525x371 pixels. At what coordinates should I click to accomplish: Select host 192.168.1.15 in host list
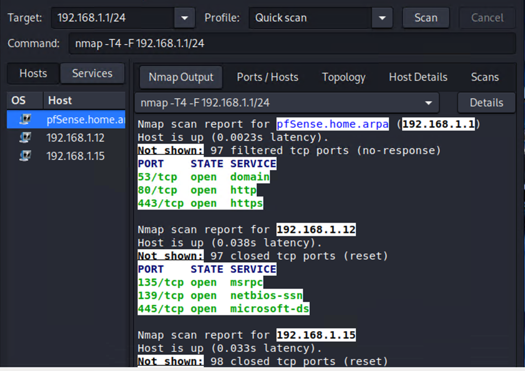(x=66, y=155)
